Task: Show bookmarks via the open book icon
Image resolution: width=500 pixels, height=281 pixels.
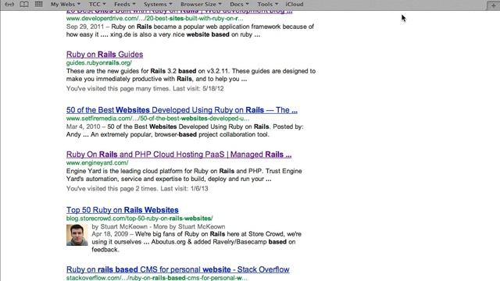Action: (x=24, y=4)
